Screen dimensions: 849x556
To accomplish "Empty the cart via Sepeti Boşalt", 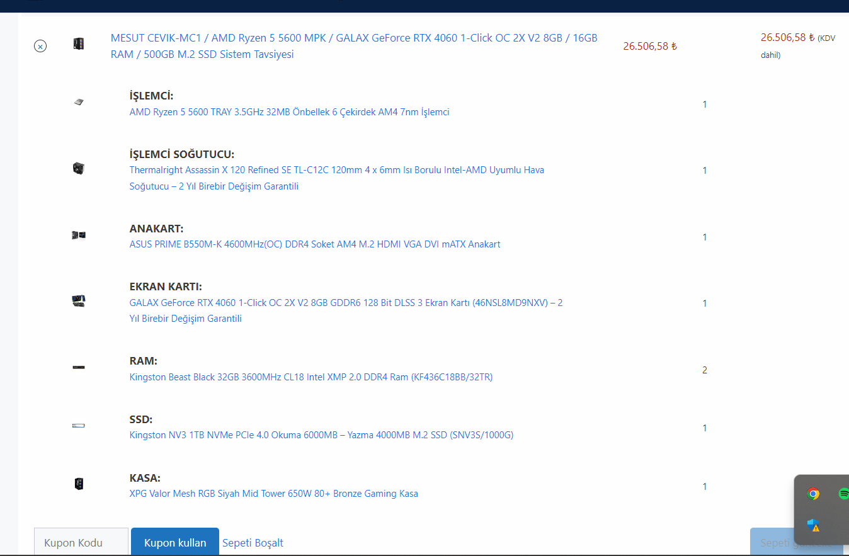I will point(253,543).
